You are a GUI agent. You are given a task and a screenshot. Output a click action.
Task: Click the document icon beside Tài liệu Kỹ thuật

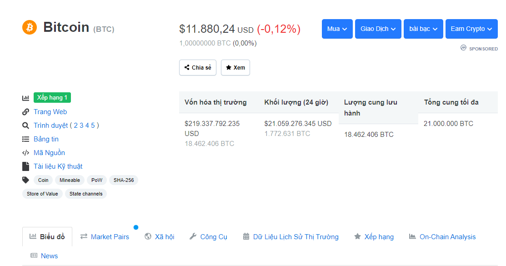tap(25, 166)
